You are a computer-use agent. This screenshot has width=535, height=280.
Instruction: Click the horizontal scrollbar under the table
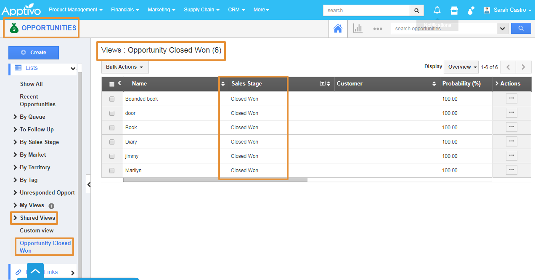point(215,180)
